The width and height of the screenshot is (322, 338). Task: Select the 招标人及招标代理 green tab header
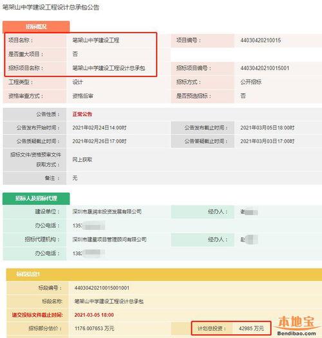pos(36,199)
